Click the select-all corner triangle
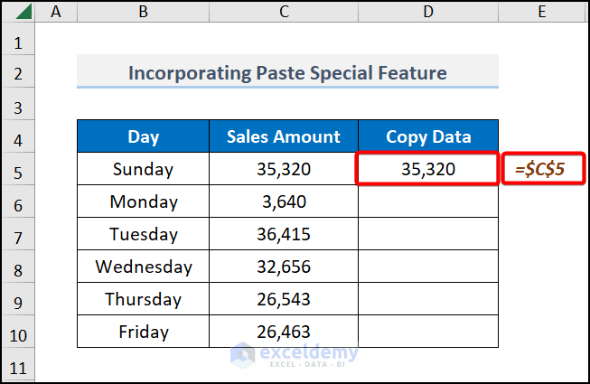The height and width of the screenshot is (384, 590). point(23,13)
